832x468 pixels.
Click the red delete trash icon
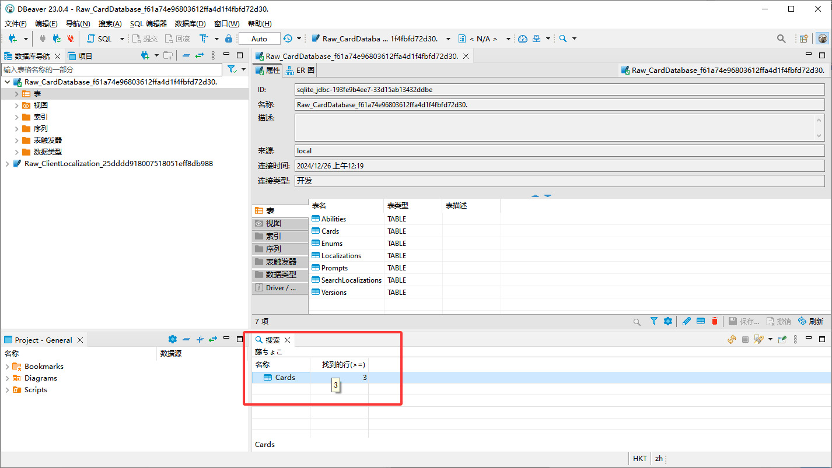(715, 321)
